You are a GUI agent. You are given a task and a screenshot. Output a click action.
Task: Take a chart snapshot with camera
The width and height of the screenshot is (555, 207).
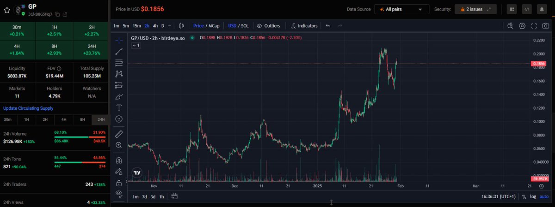click(x=546, y=26)
